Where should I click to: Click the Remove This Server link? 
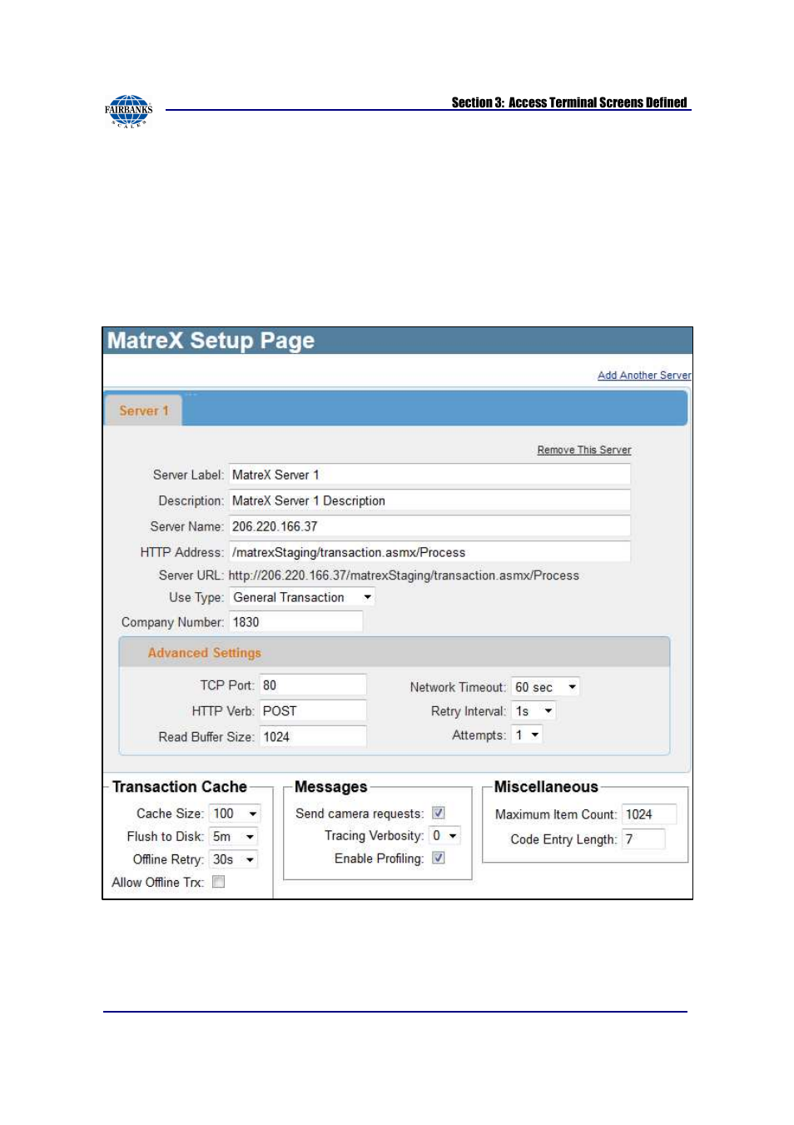(x=583, y=450)
